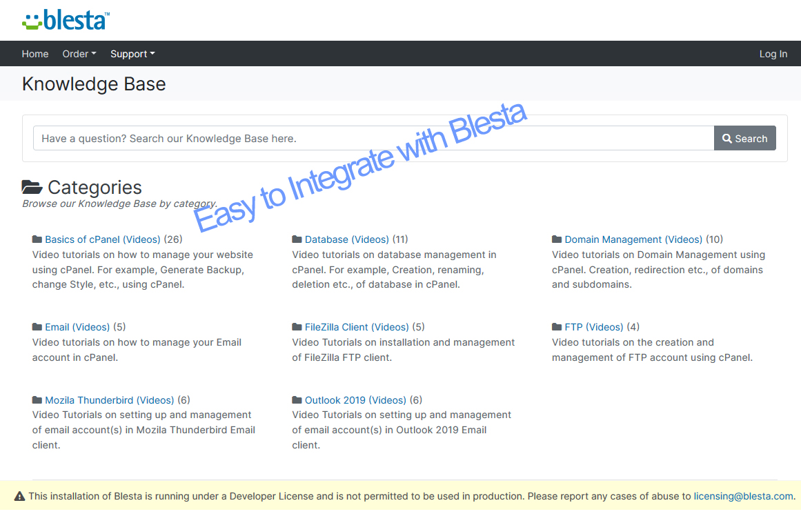Click description 'Video Tutorials on installation and management'
The height and width of the screenshot is (514, 801).
[403, 342]
